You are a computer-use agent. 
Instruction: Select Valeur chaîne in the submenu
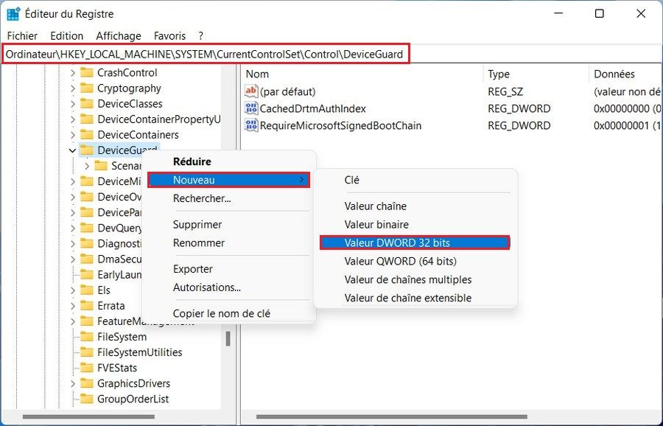415,206
